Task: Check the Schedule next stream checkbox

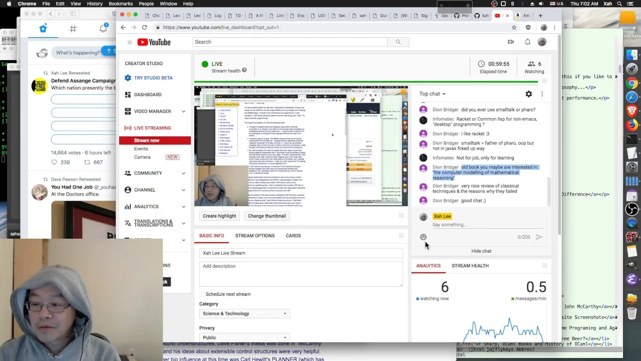Action: (202, 294)
